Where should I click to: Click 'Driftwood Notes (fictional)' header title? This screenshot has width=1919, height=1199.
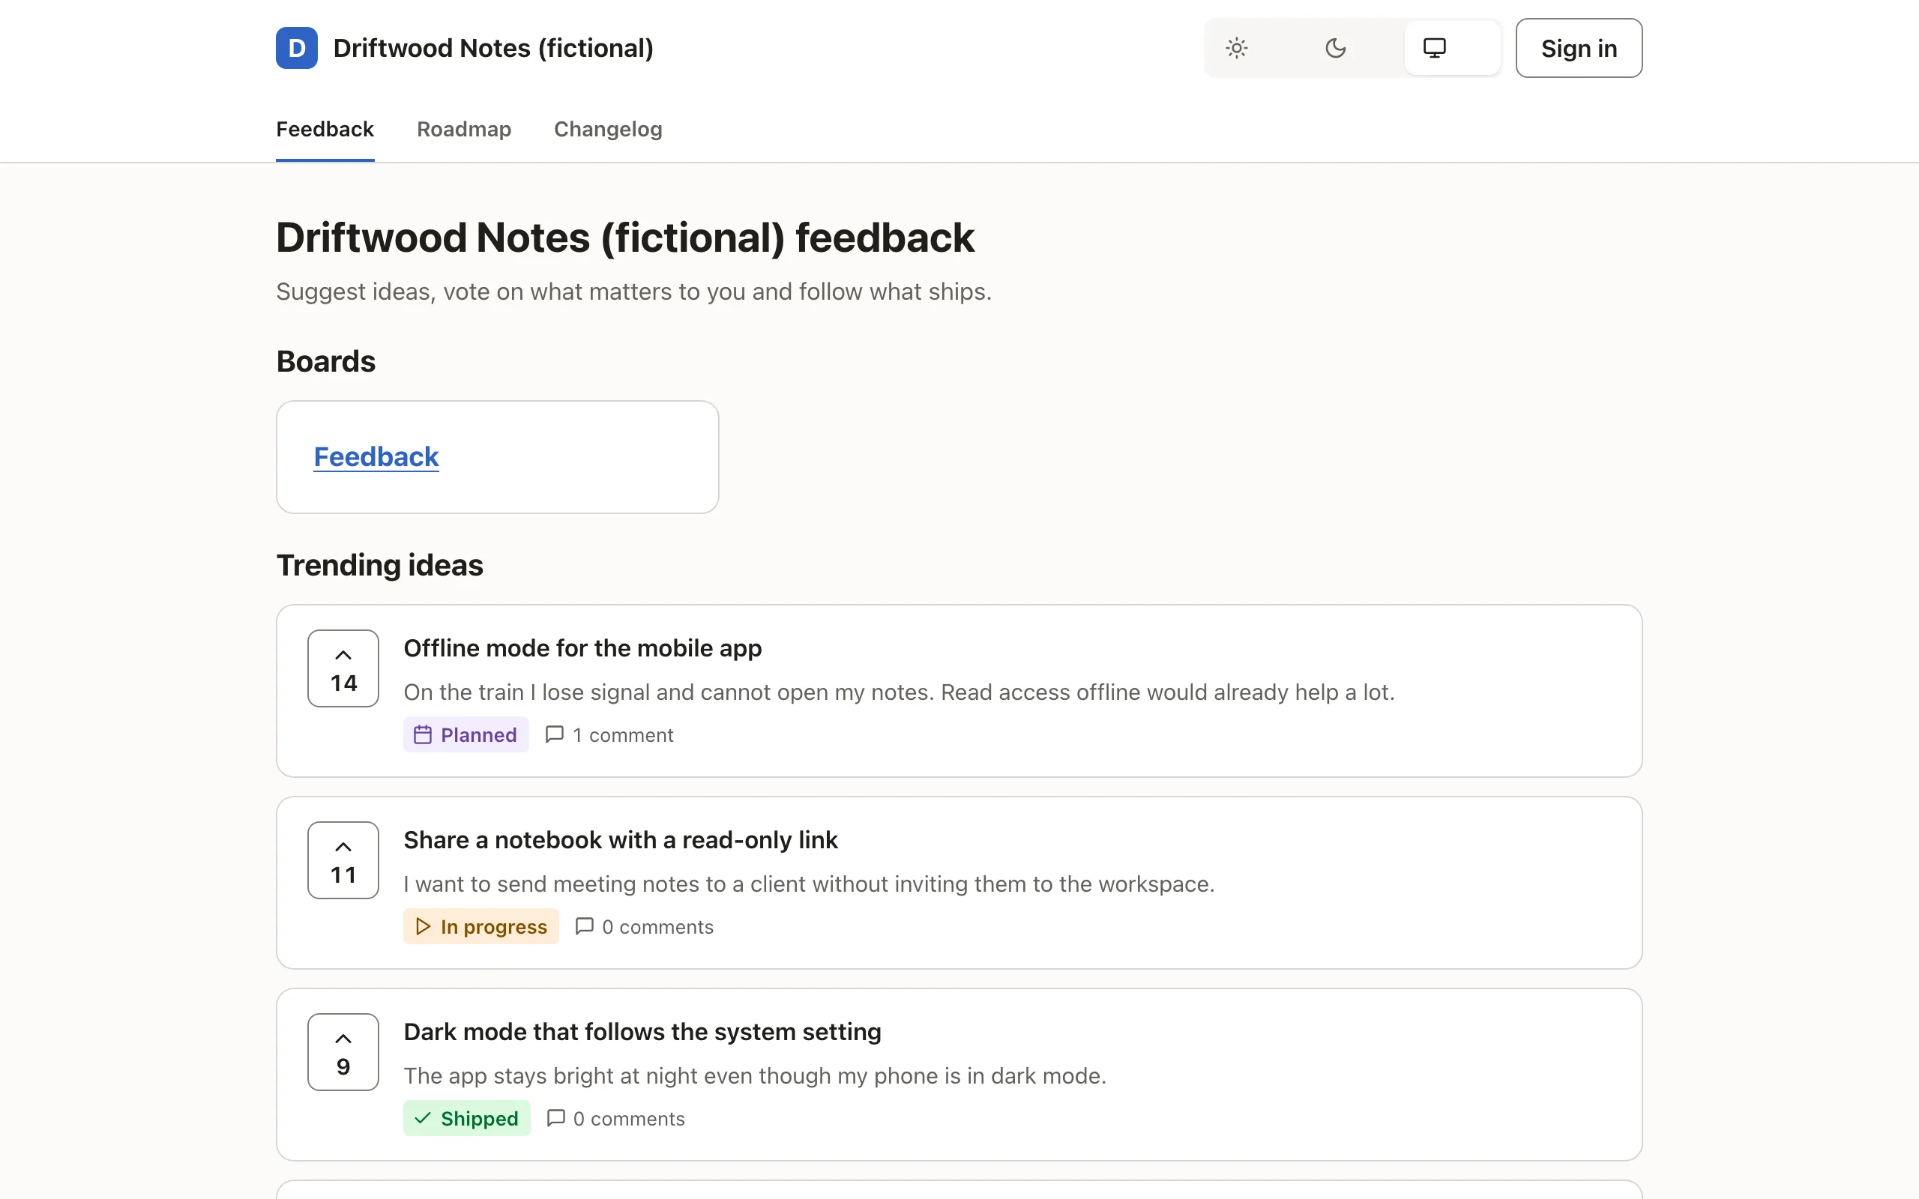coord(493,49)
